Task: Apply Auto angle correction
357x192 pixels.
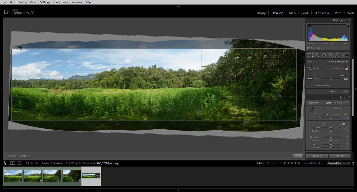Action: (x=342, y=75)
